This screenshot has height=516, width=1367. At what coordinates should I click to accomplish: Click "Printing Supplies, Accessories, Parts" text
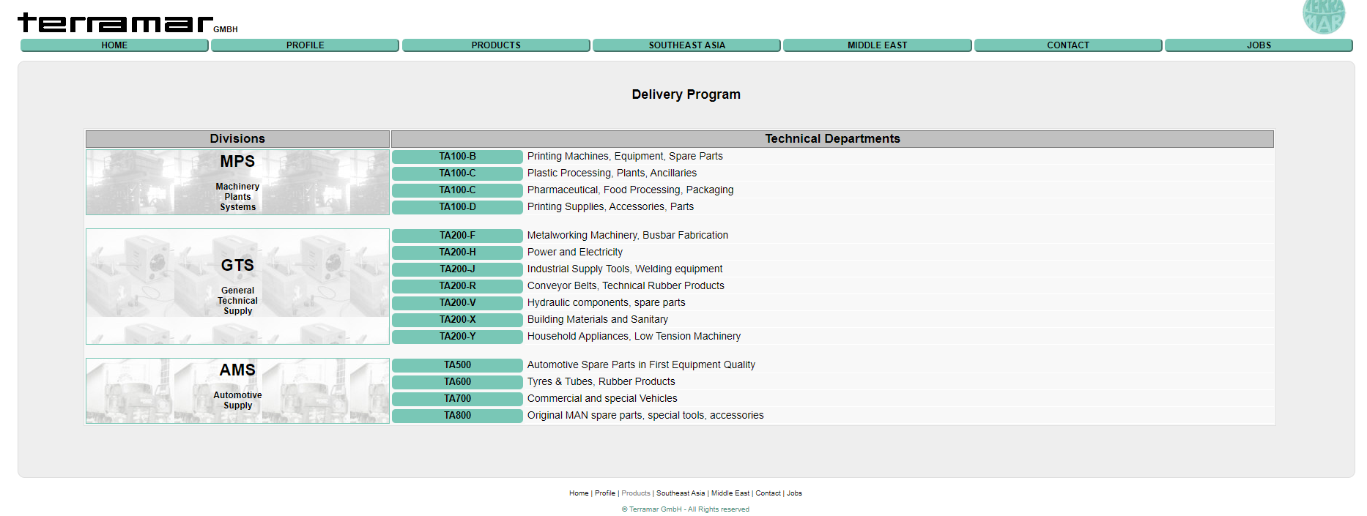coord(610,207)
